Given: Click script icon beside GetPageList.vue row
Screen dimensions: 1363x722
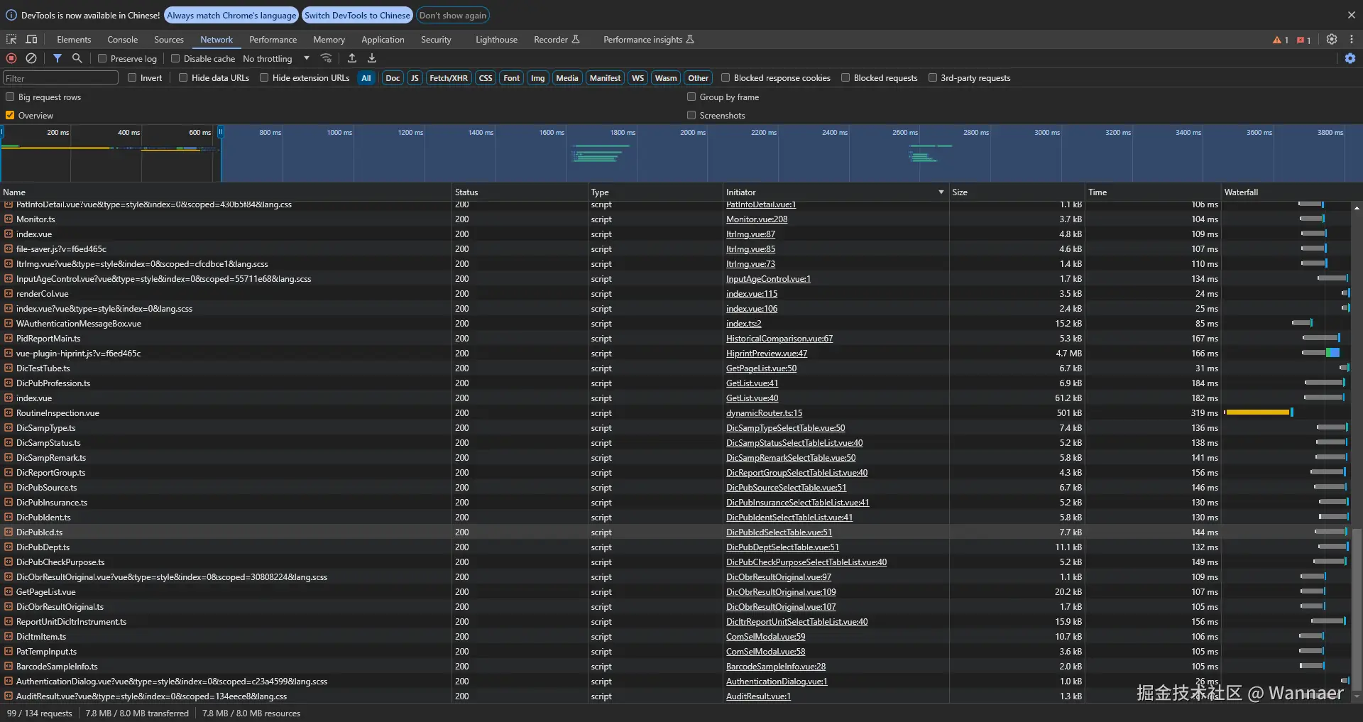Looking at the screenshot, I should [x=9, y=592].
